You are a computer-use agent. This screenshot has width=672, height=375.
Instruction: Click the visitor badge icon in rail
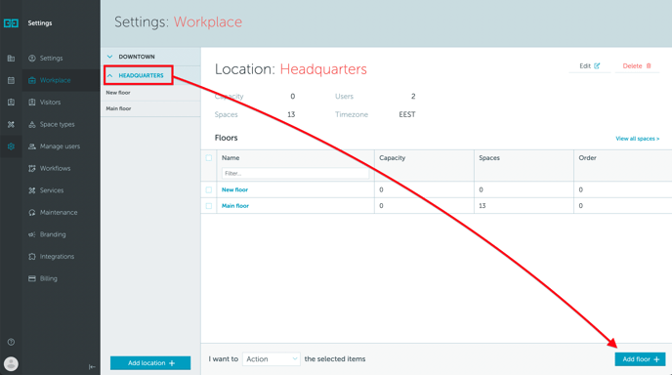point(11,102)
